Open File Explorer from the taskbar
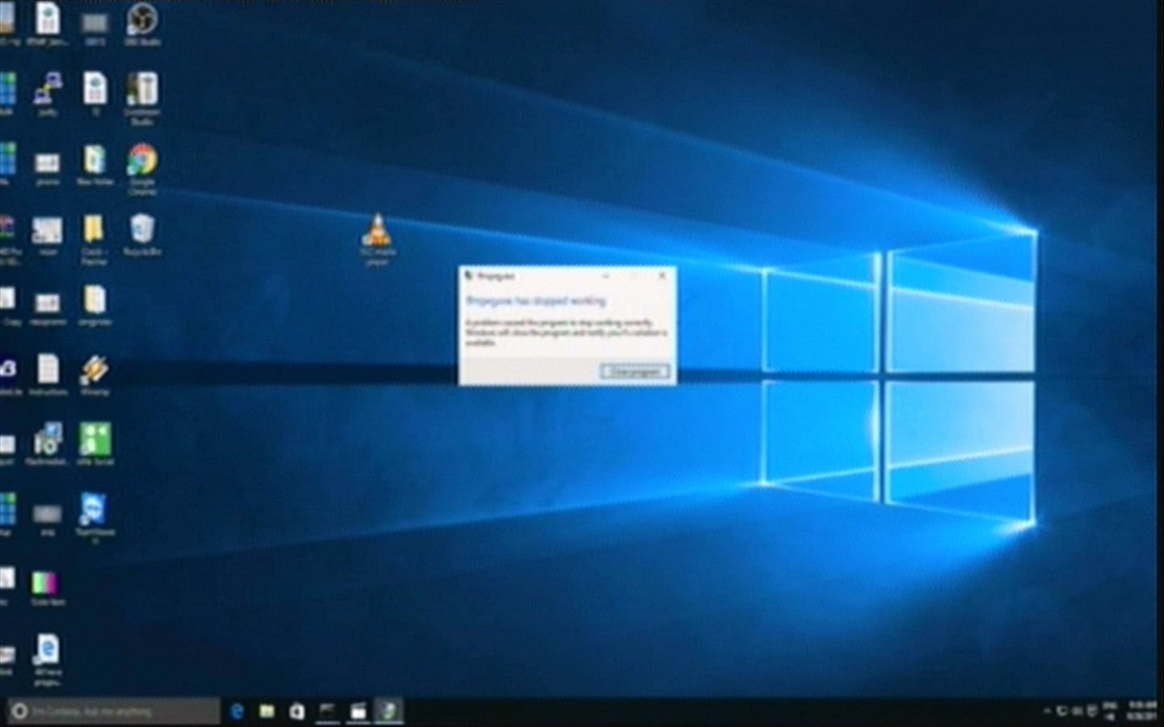Screen dimensions: 1164x727 point(267,711)
